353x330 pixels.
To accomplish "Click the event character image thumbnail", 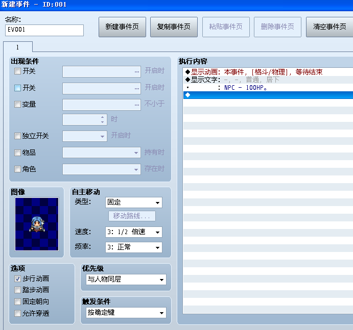I will (x=37, y=224).
